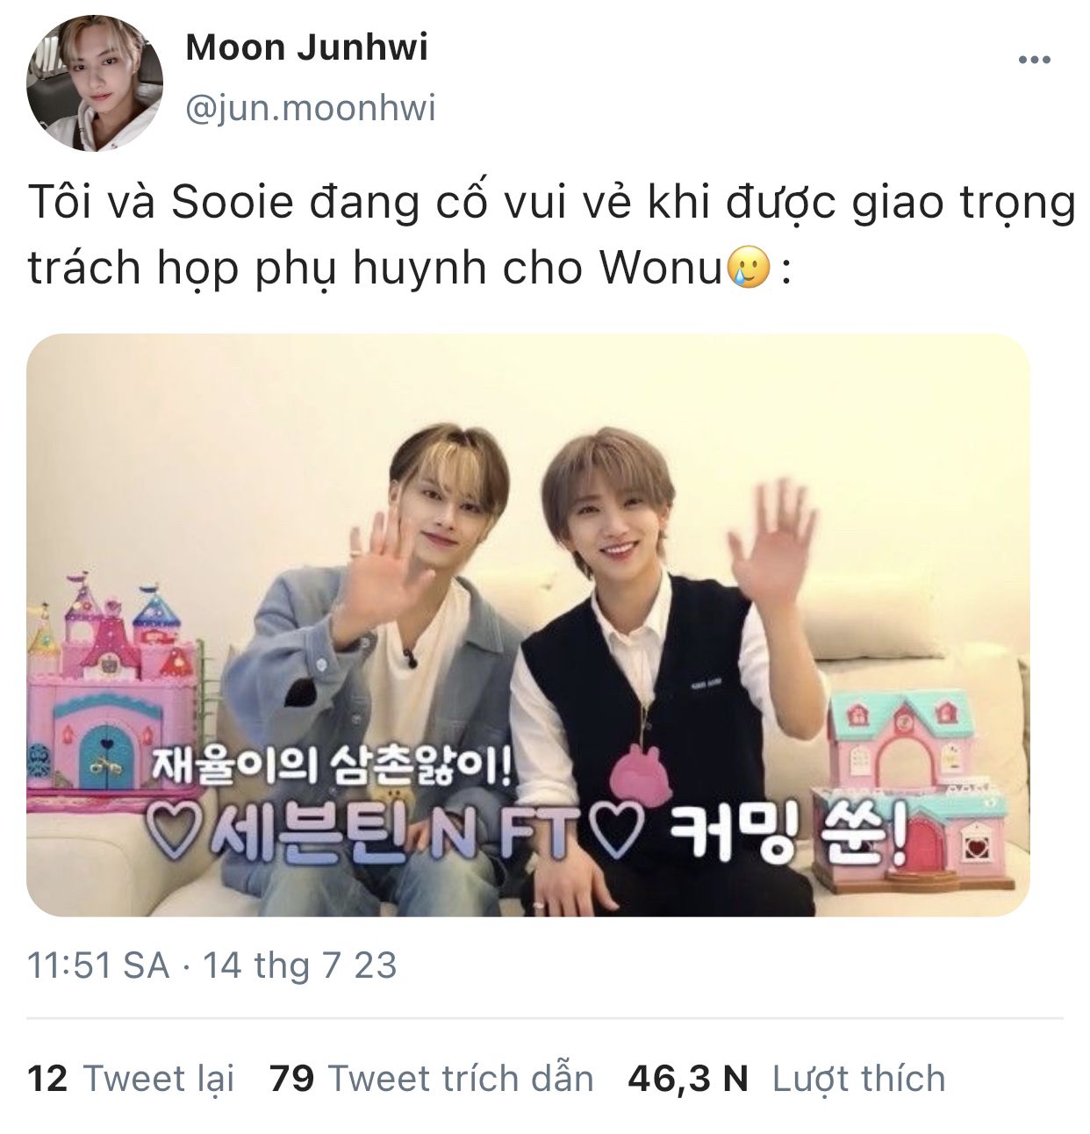Open the Moon Junhwi display name
Screen dimensions: 1090x1134
coord(306,47)
